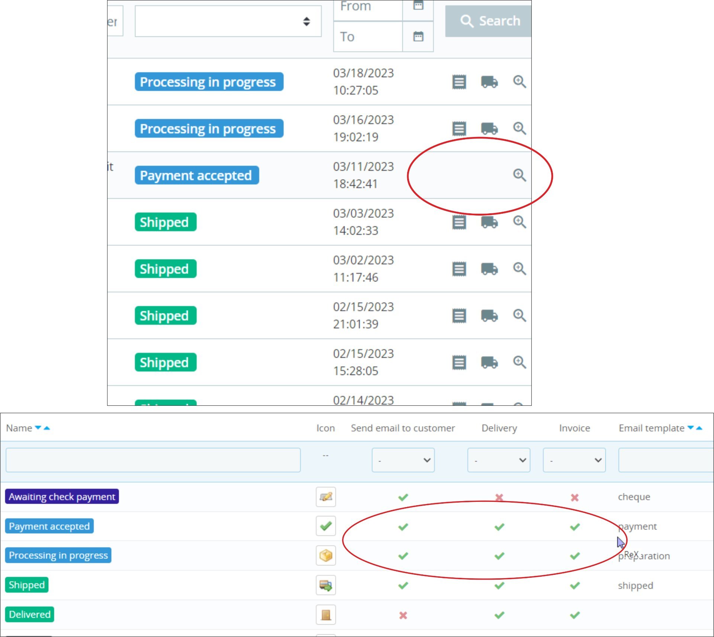Click Processing in progress status label in list
This screenshot has width=714, height=637.
(58, 555)
